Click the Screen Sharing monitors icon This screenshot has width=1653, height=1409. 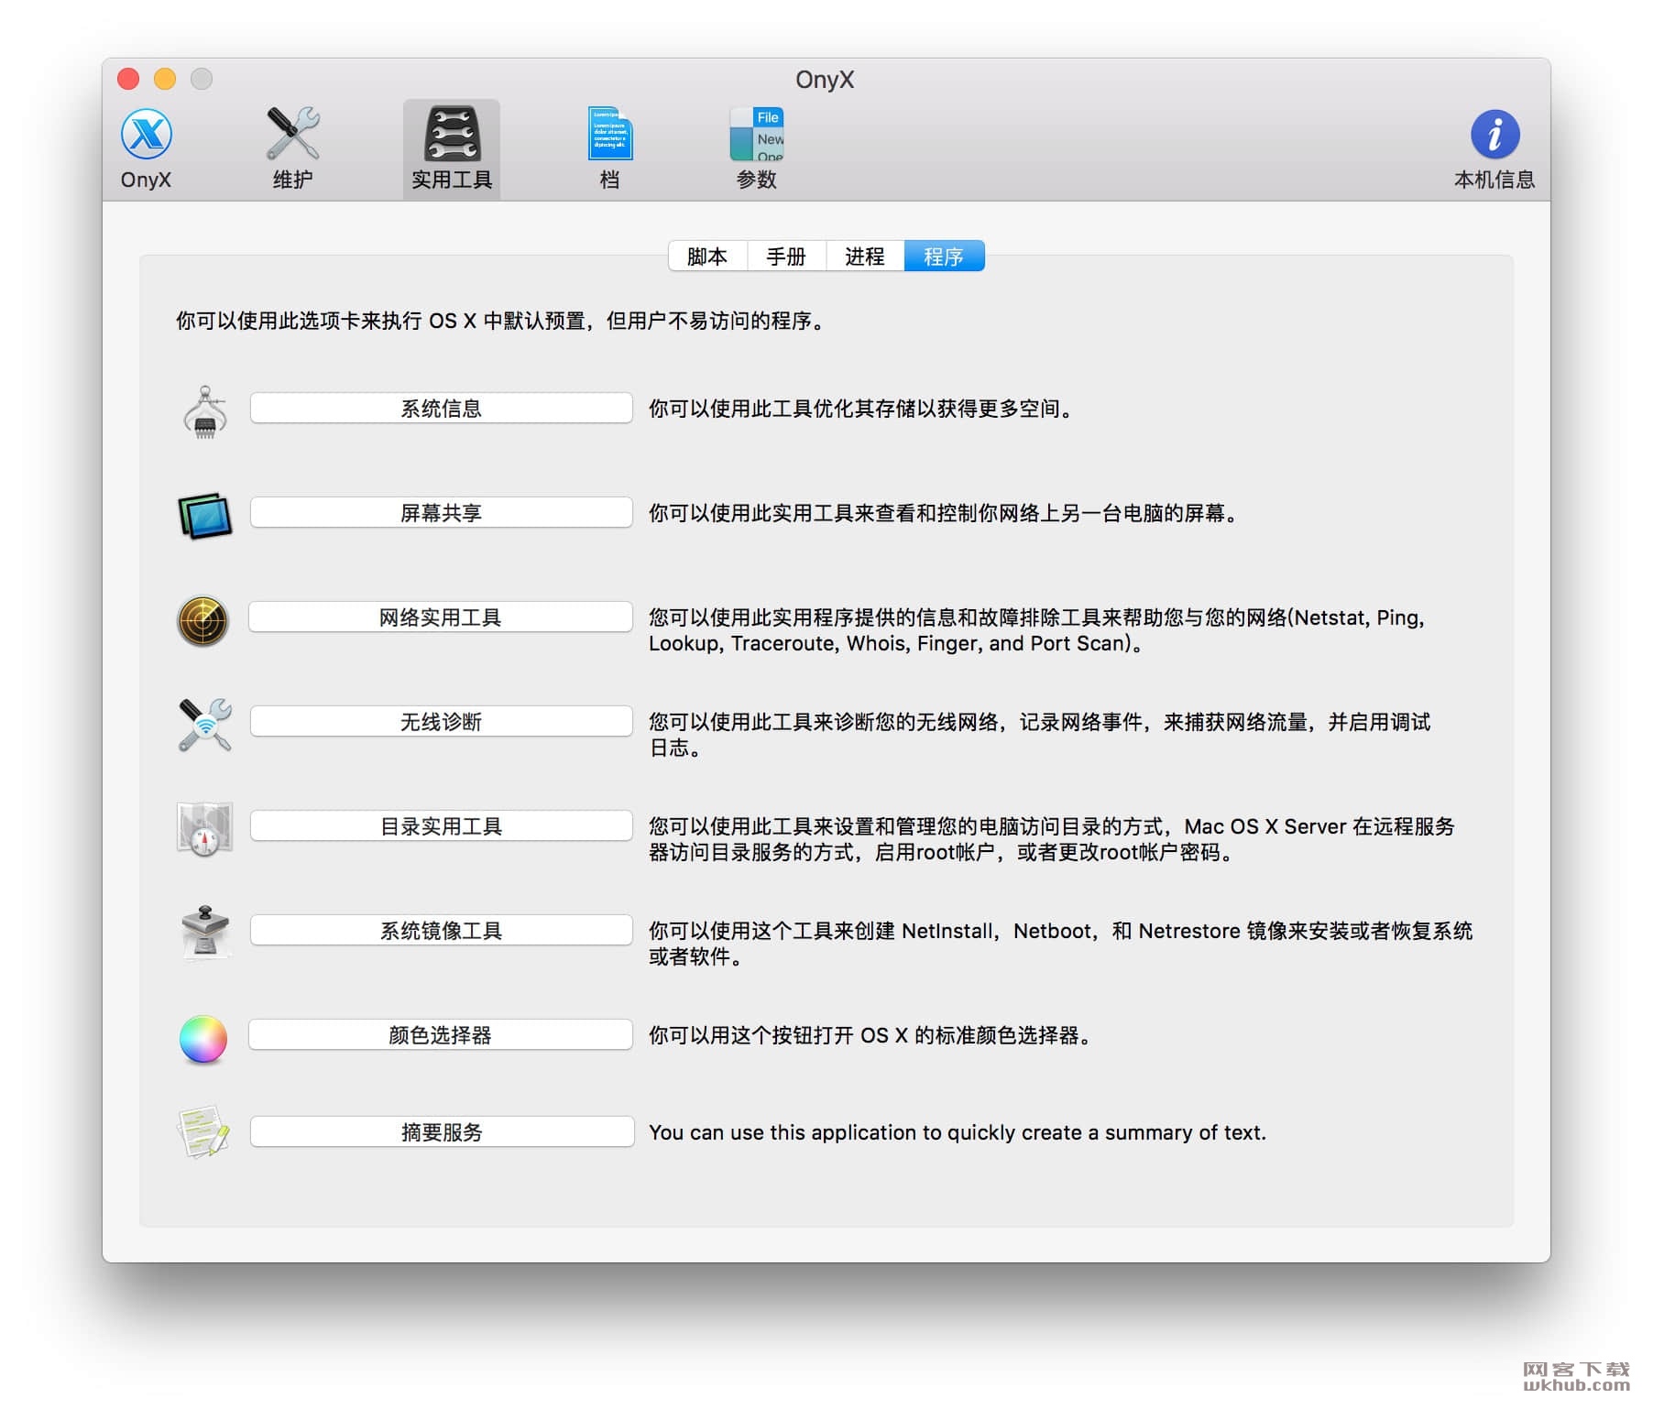[204, 516]
